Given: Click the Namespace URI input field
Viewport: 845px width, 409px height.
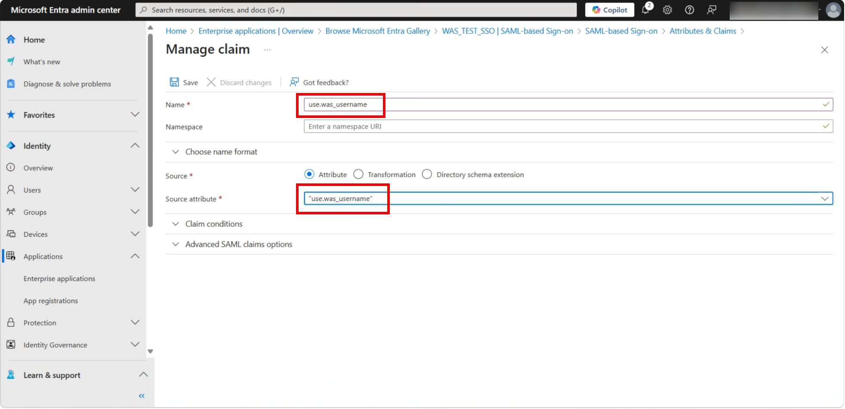Looking at the screenshot, I should (568, 126).
